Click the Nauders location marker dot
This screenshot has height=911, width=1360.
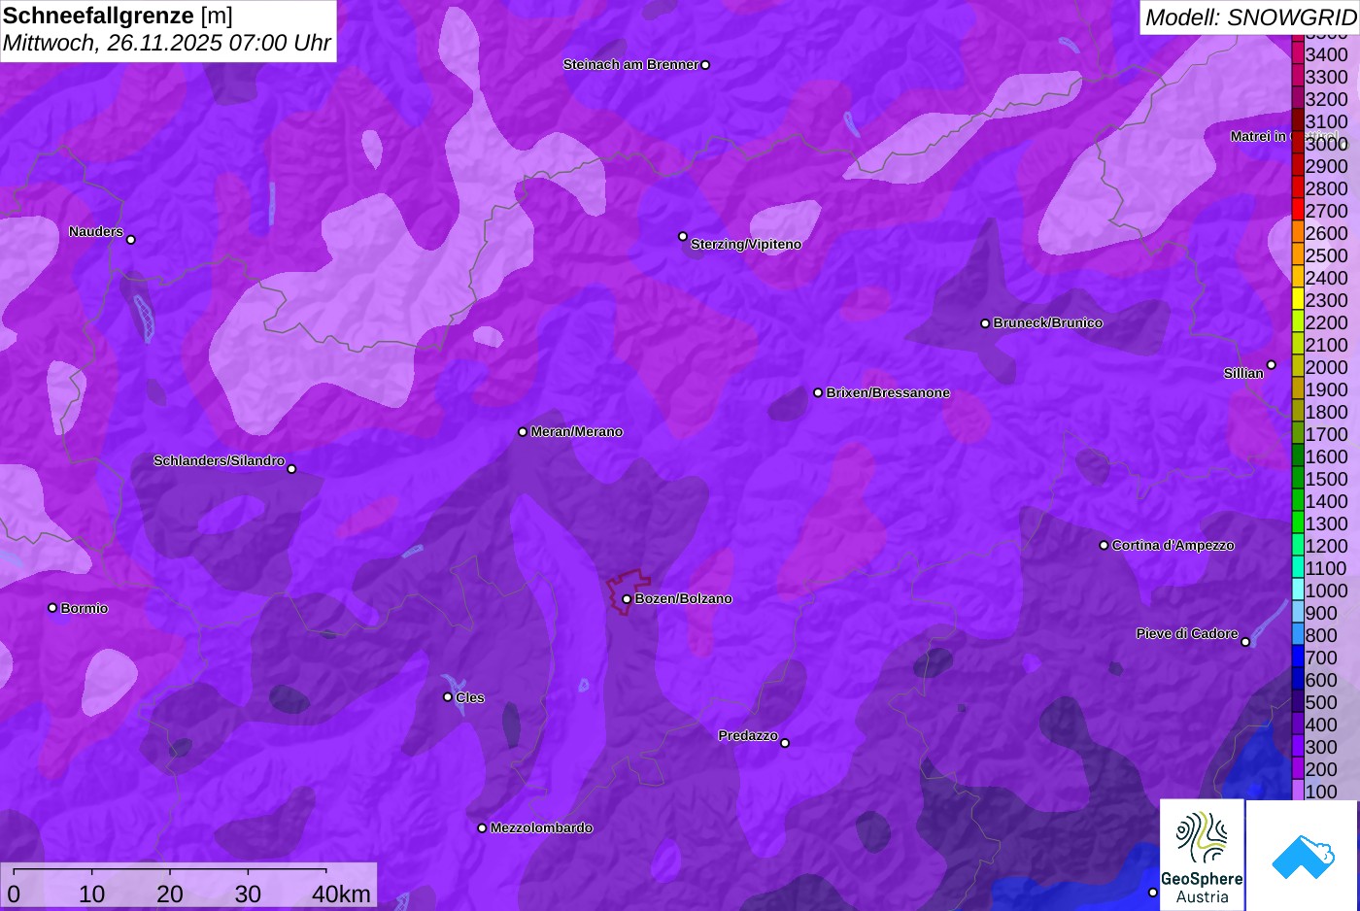point(131,240)
